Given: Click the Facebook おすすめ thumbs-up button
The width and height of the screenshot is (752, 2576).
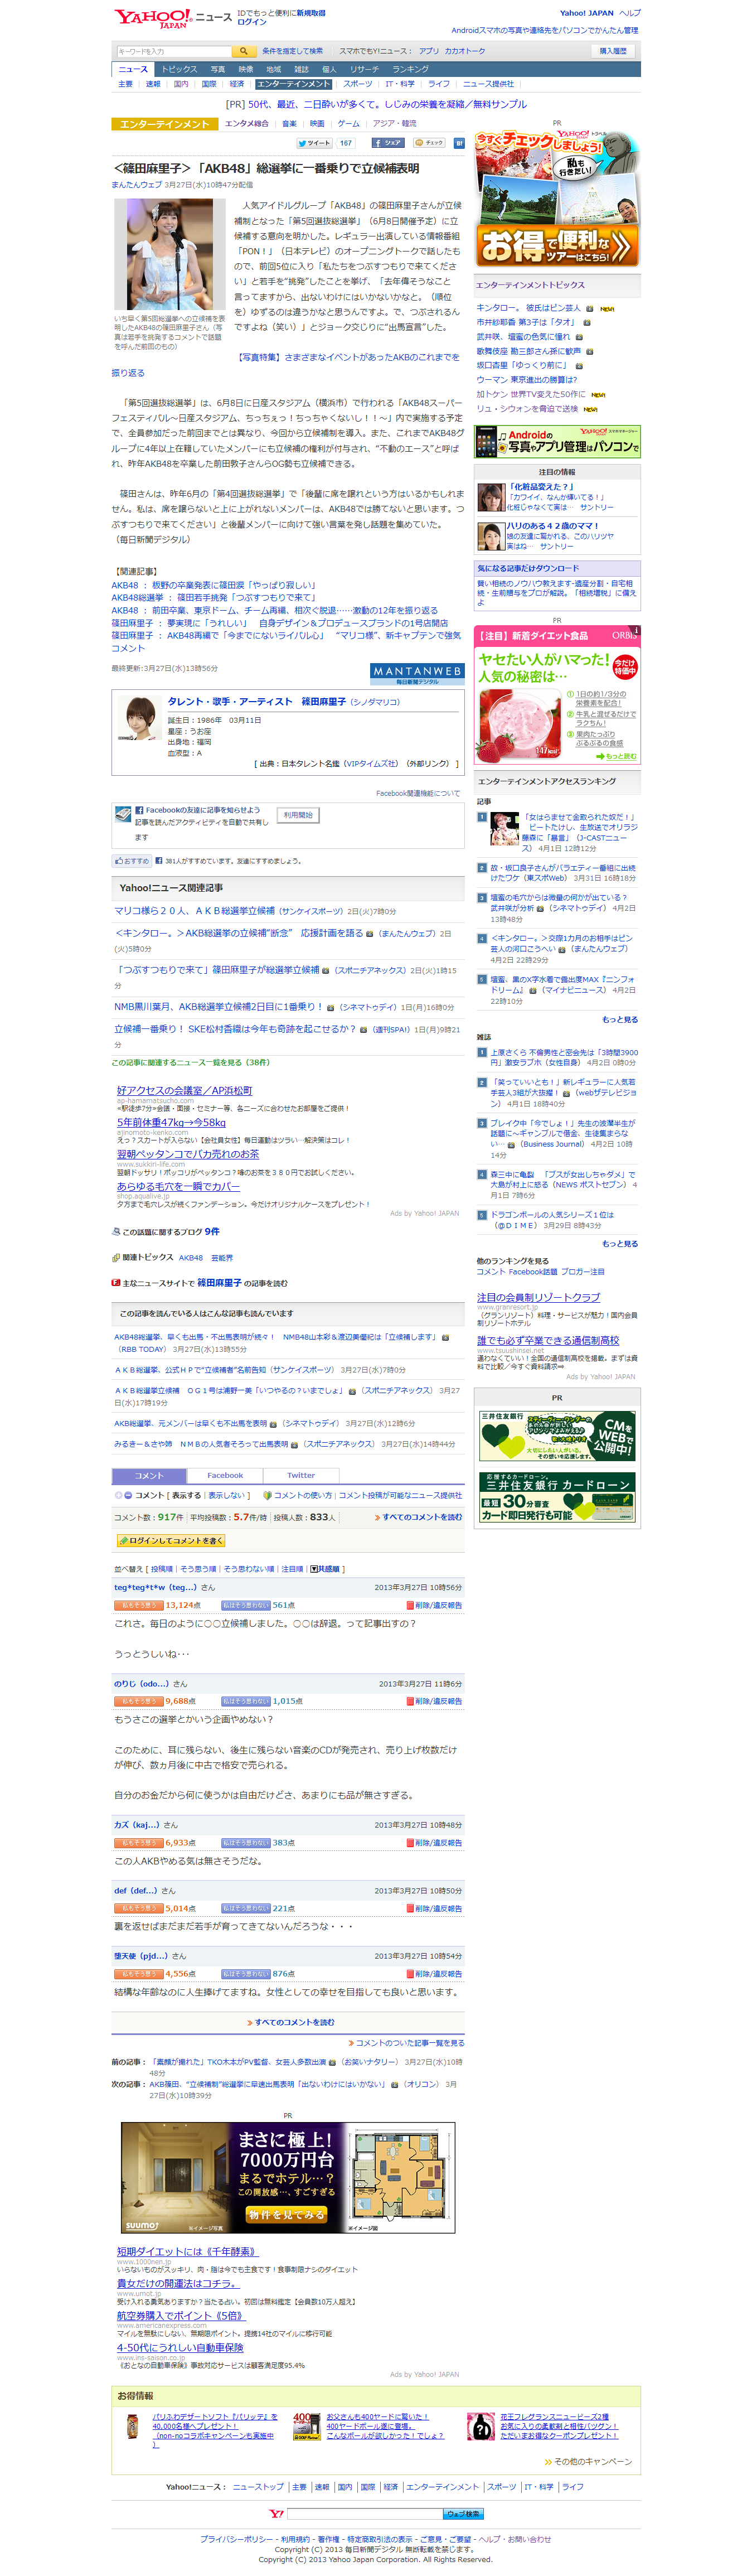Looking at the screenshot, I should (x=132, y=860).
